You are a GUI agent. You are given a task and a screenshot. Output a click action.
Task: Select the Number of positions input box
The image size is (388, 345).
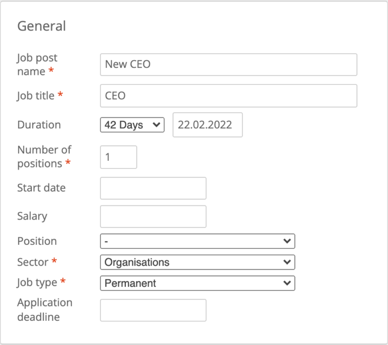[x=119, y=157]
